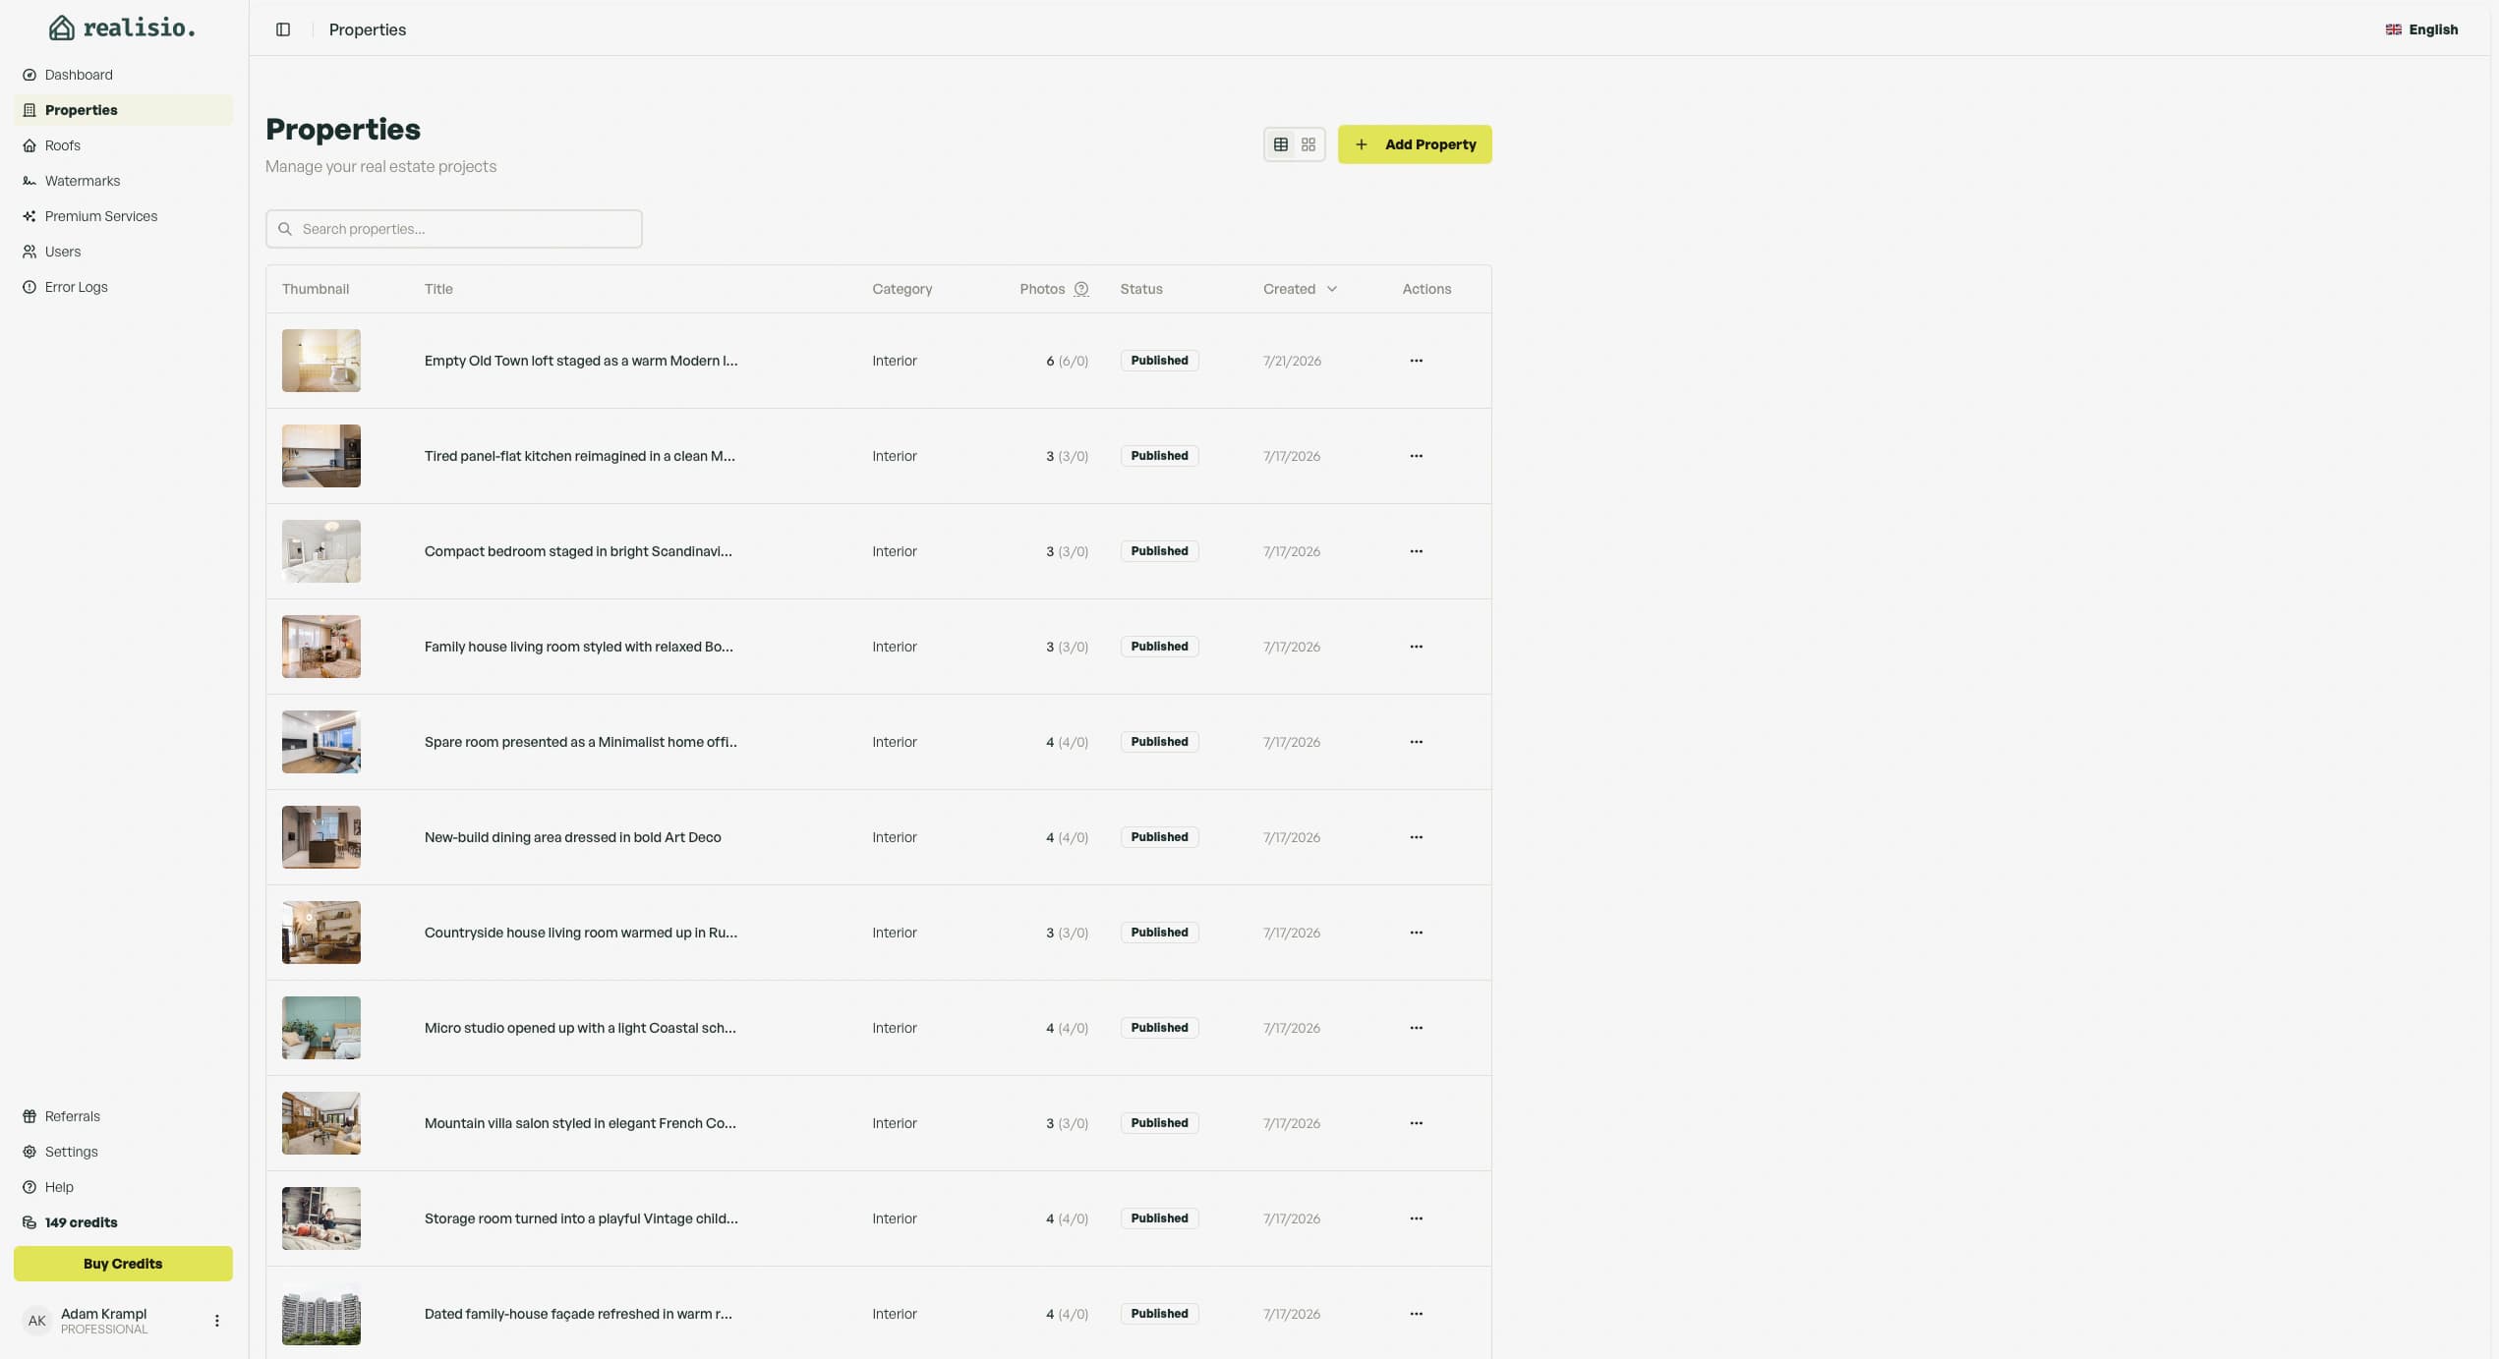The height and width of the screenshot is (1359, 2499).
Task: Open actions for New-build dining area
Action: tap(1417, 837)
